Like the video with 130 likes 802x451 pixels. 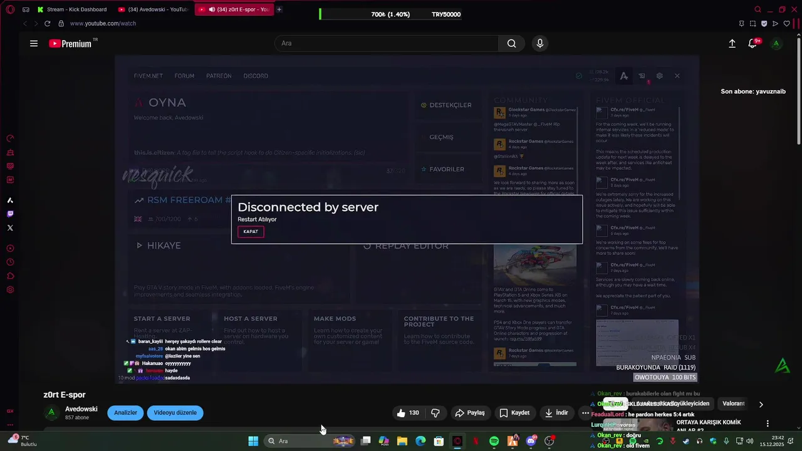tap(408, 413)
